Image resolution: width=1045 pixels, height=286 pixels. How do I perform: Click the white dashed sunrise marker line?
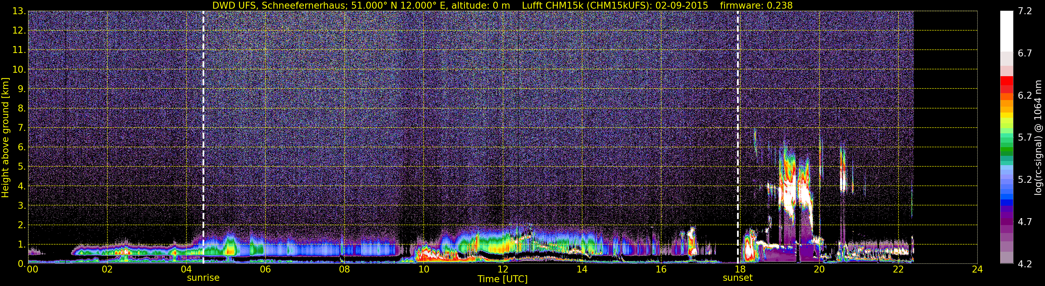point(203,137)
